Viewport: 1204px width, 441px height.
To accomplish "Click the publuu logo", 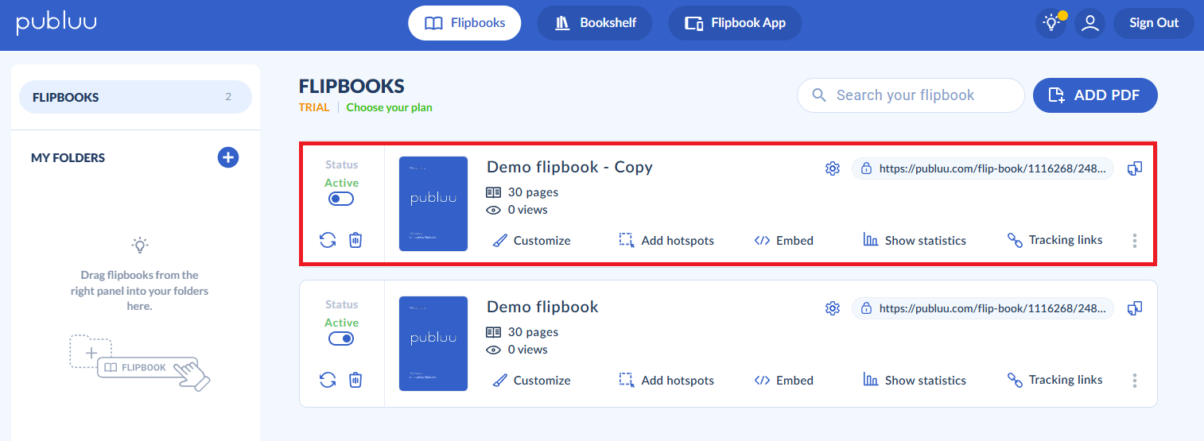I will [x=56, y=23].
